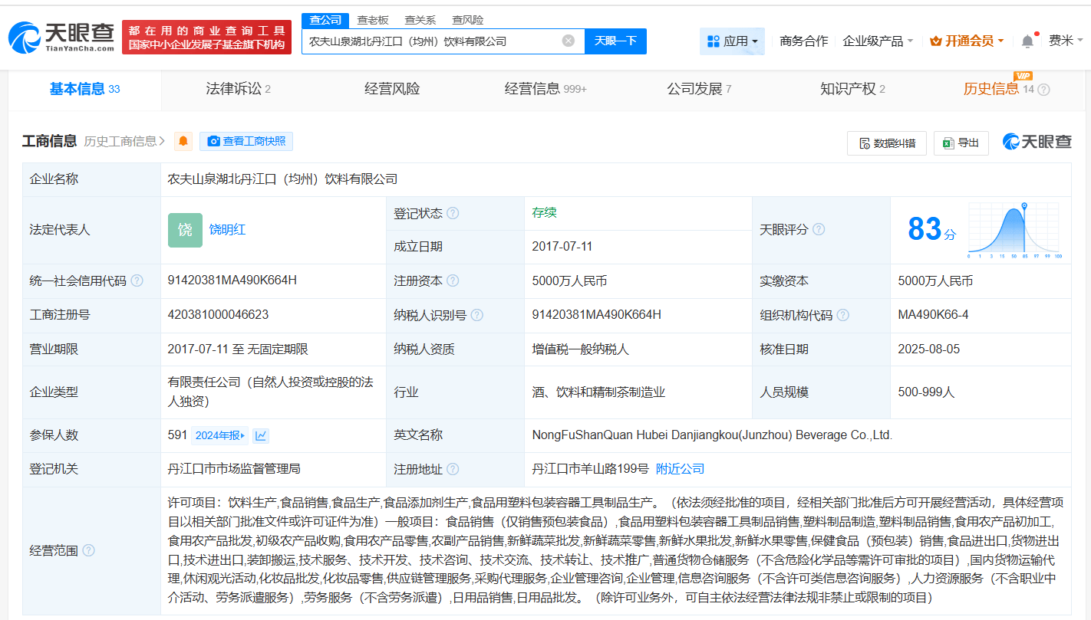Click the TianYanCha logo in the header
1091x620 pixels.
tap(61, 37)
